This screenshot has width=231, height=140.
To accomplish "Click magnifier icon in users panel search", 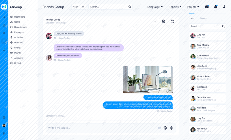I will (x=223, y=26).
